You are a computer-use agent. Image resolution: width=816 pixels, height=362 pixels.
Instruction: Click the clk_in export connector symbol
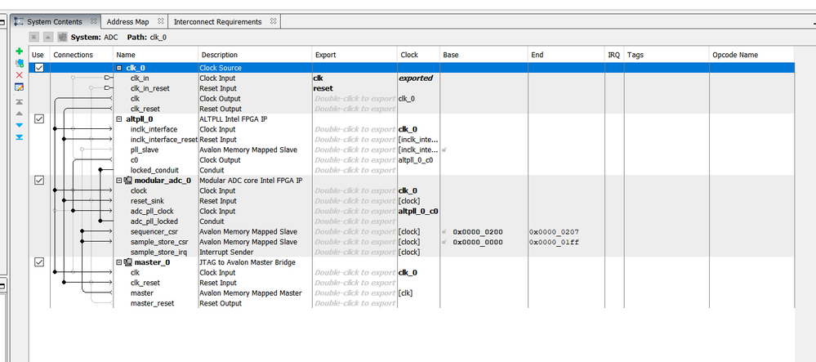point(109,78)
